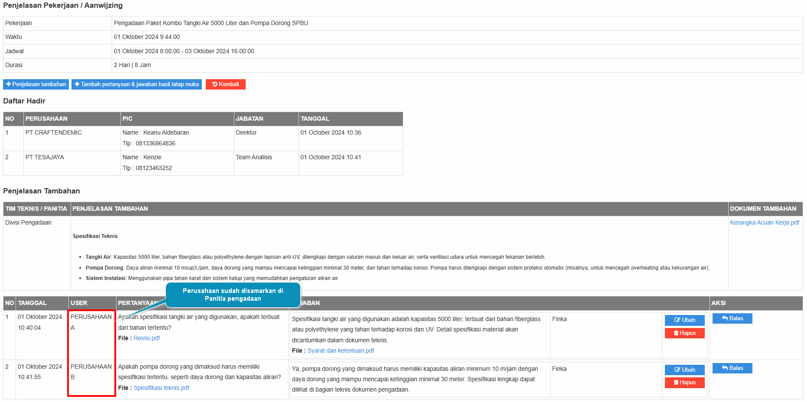
Task: Select the Direktur position cell
Action: click(266, 138)
